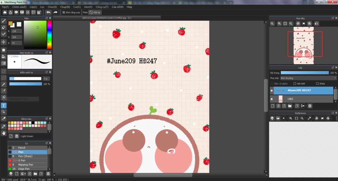Adjust the Độ trong layer opacity slider
This screenshot has width=338, height=181.
pos(305,73)
